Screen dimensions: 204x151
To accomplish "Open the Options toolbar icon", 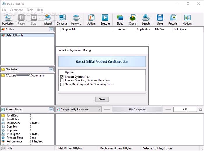I will pos(187,18).
